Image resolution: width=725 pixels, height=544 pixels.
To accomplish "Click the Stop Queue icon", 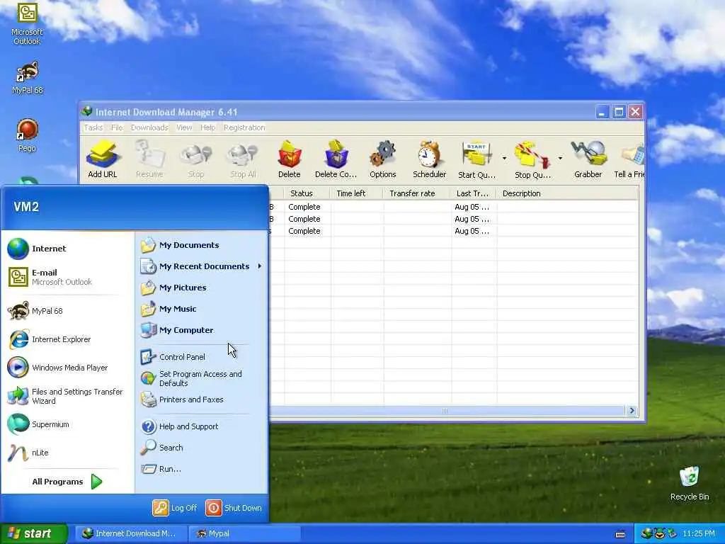I will click(532, 159).
